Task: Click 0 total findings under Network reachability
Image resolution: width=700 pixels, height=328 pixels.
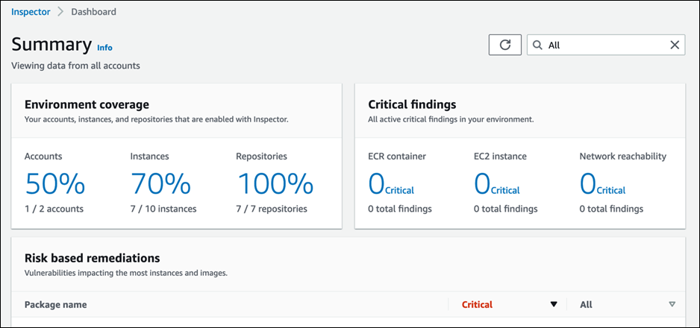Action: [x=612, y=209]
